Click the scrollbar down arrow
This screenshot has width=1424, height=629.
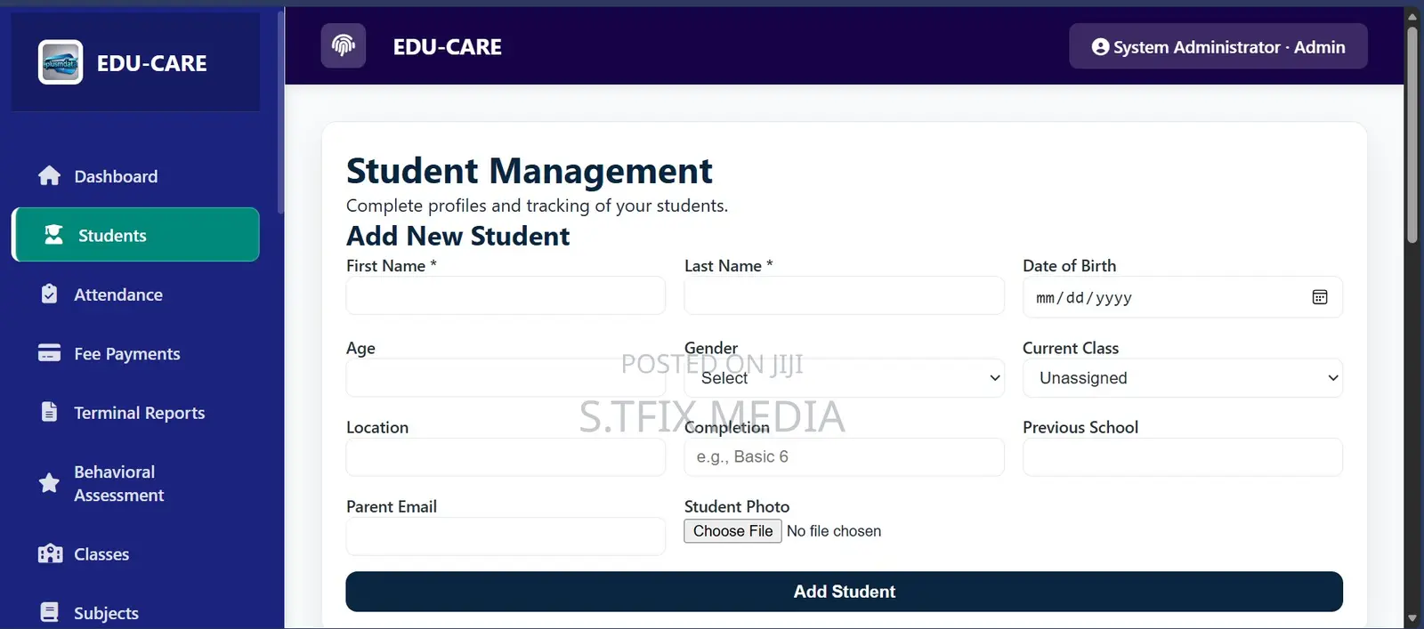click(x=1412, y=618)
